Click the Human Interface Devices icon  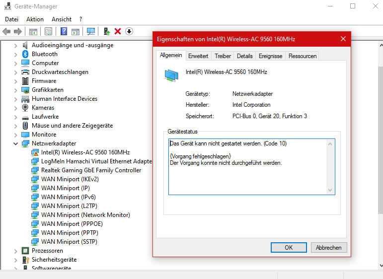[x=25, y=99]
